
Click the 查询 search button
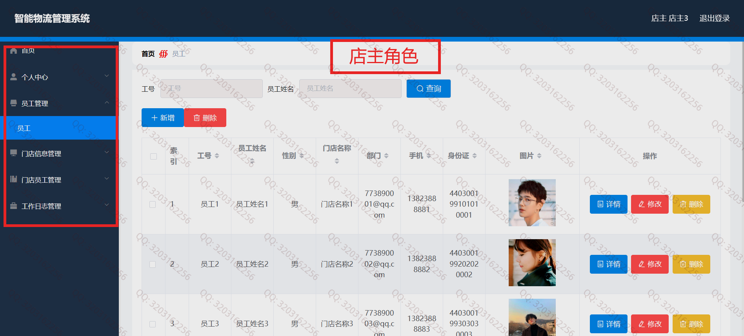[x=428, y=89]
